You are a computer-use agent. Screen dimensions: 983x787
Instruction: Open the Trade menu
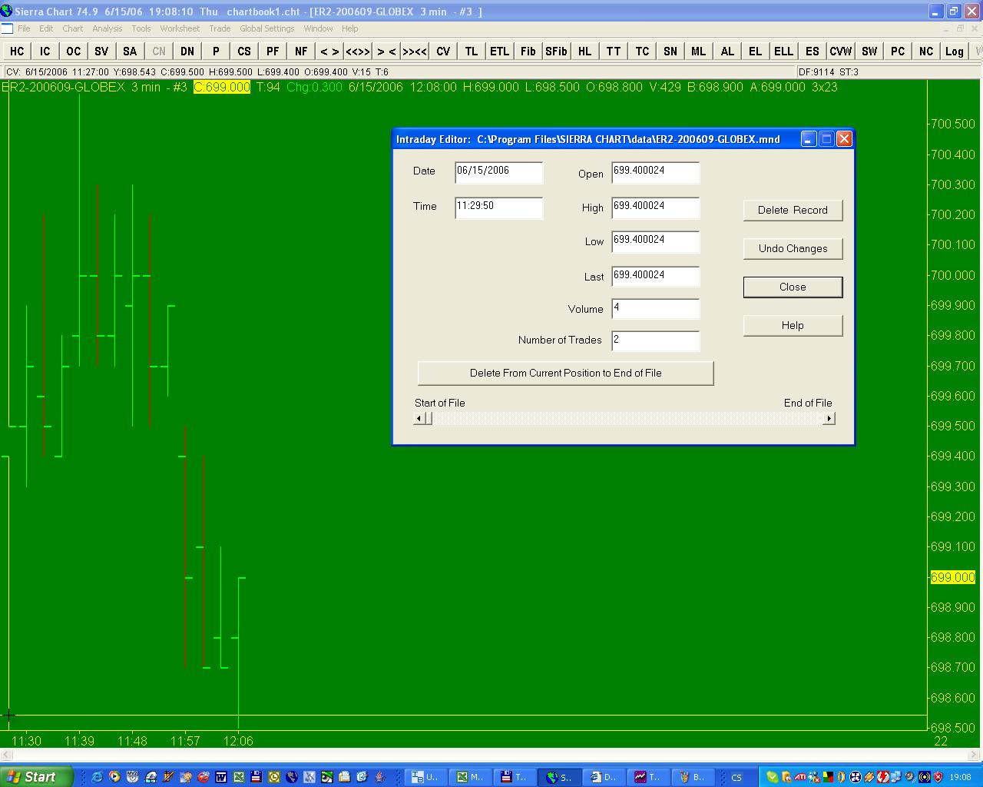click(220, 28)
